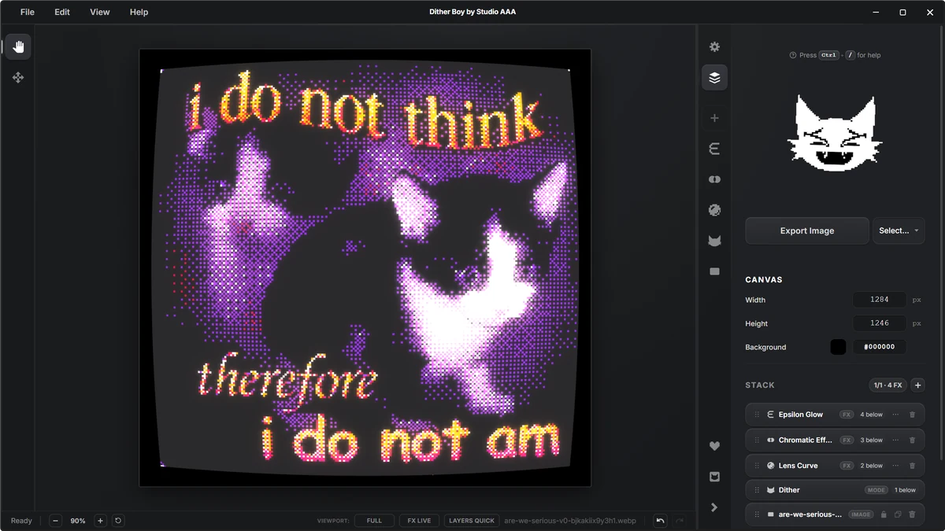Open the Dither cat sidebar icon

point(714,241)
